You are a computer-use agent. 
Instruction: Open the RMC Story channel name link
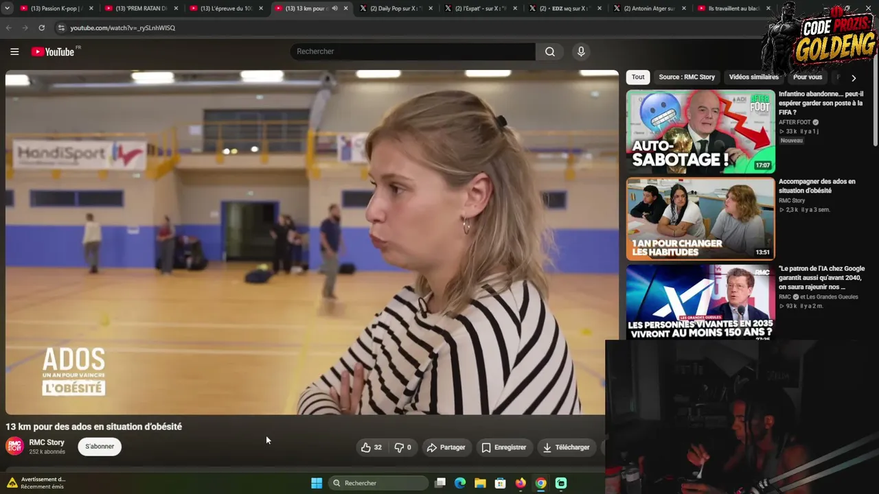point(47,443)
